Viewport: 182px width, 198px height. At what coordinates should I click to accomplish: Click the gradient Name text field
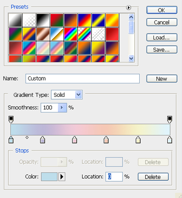[x=83, y=79]
